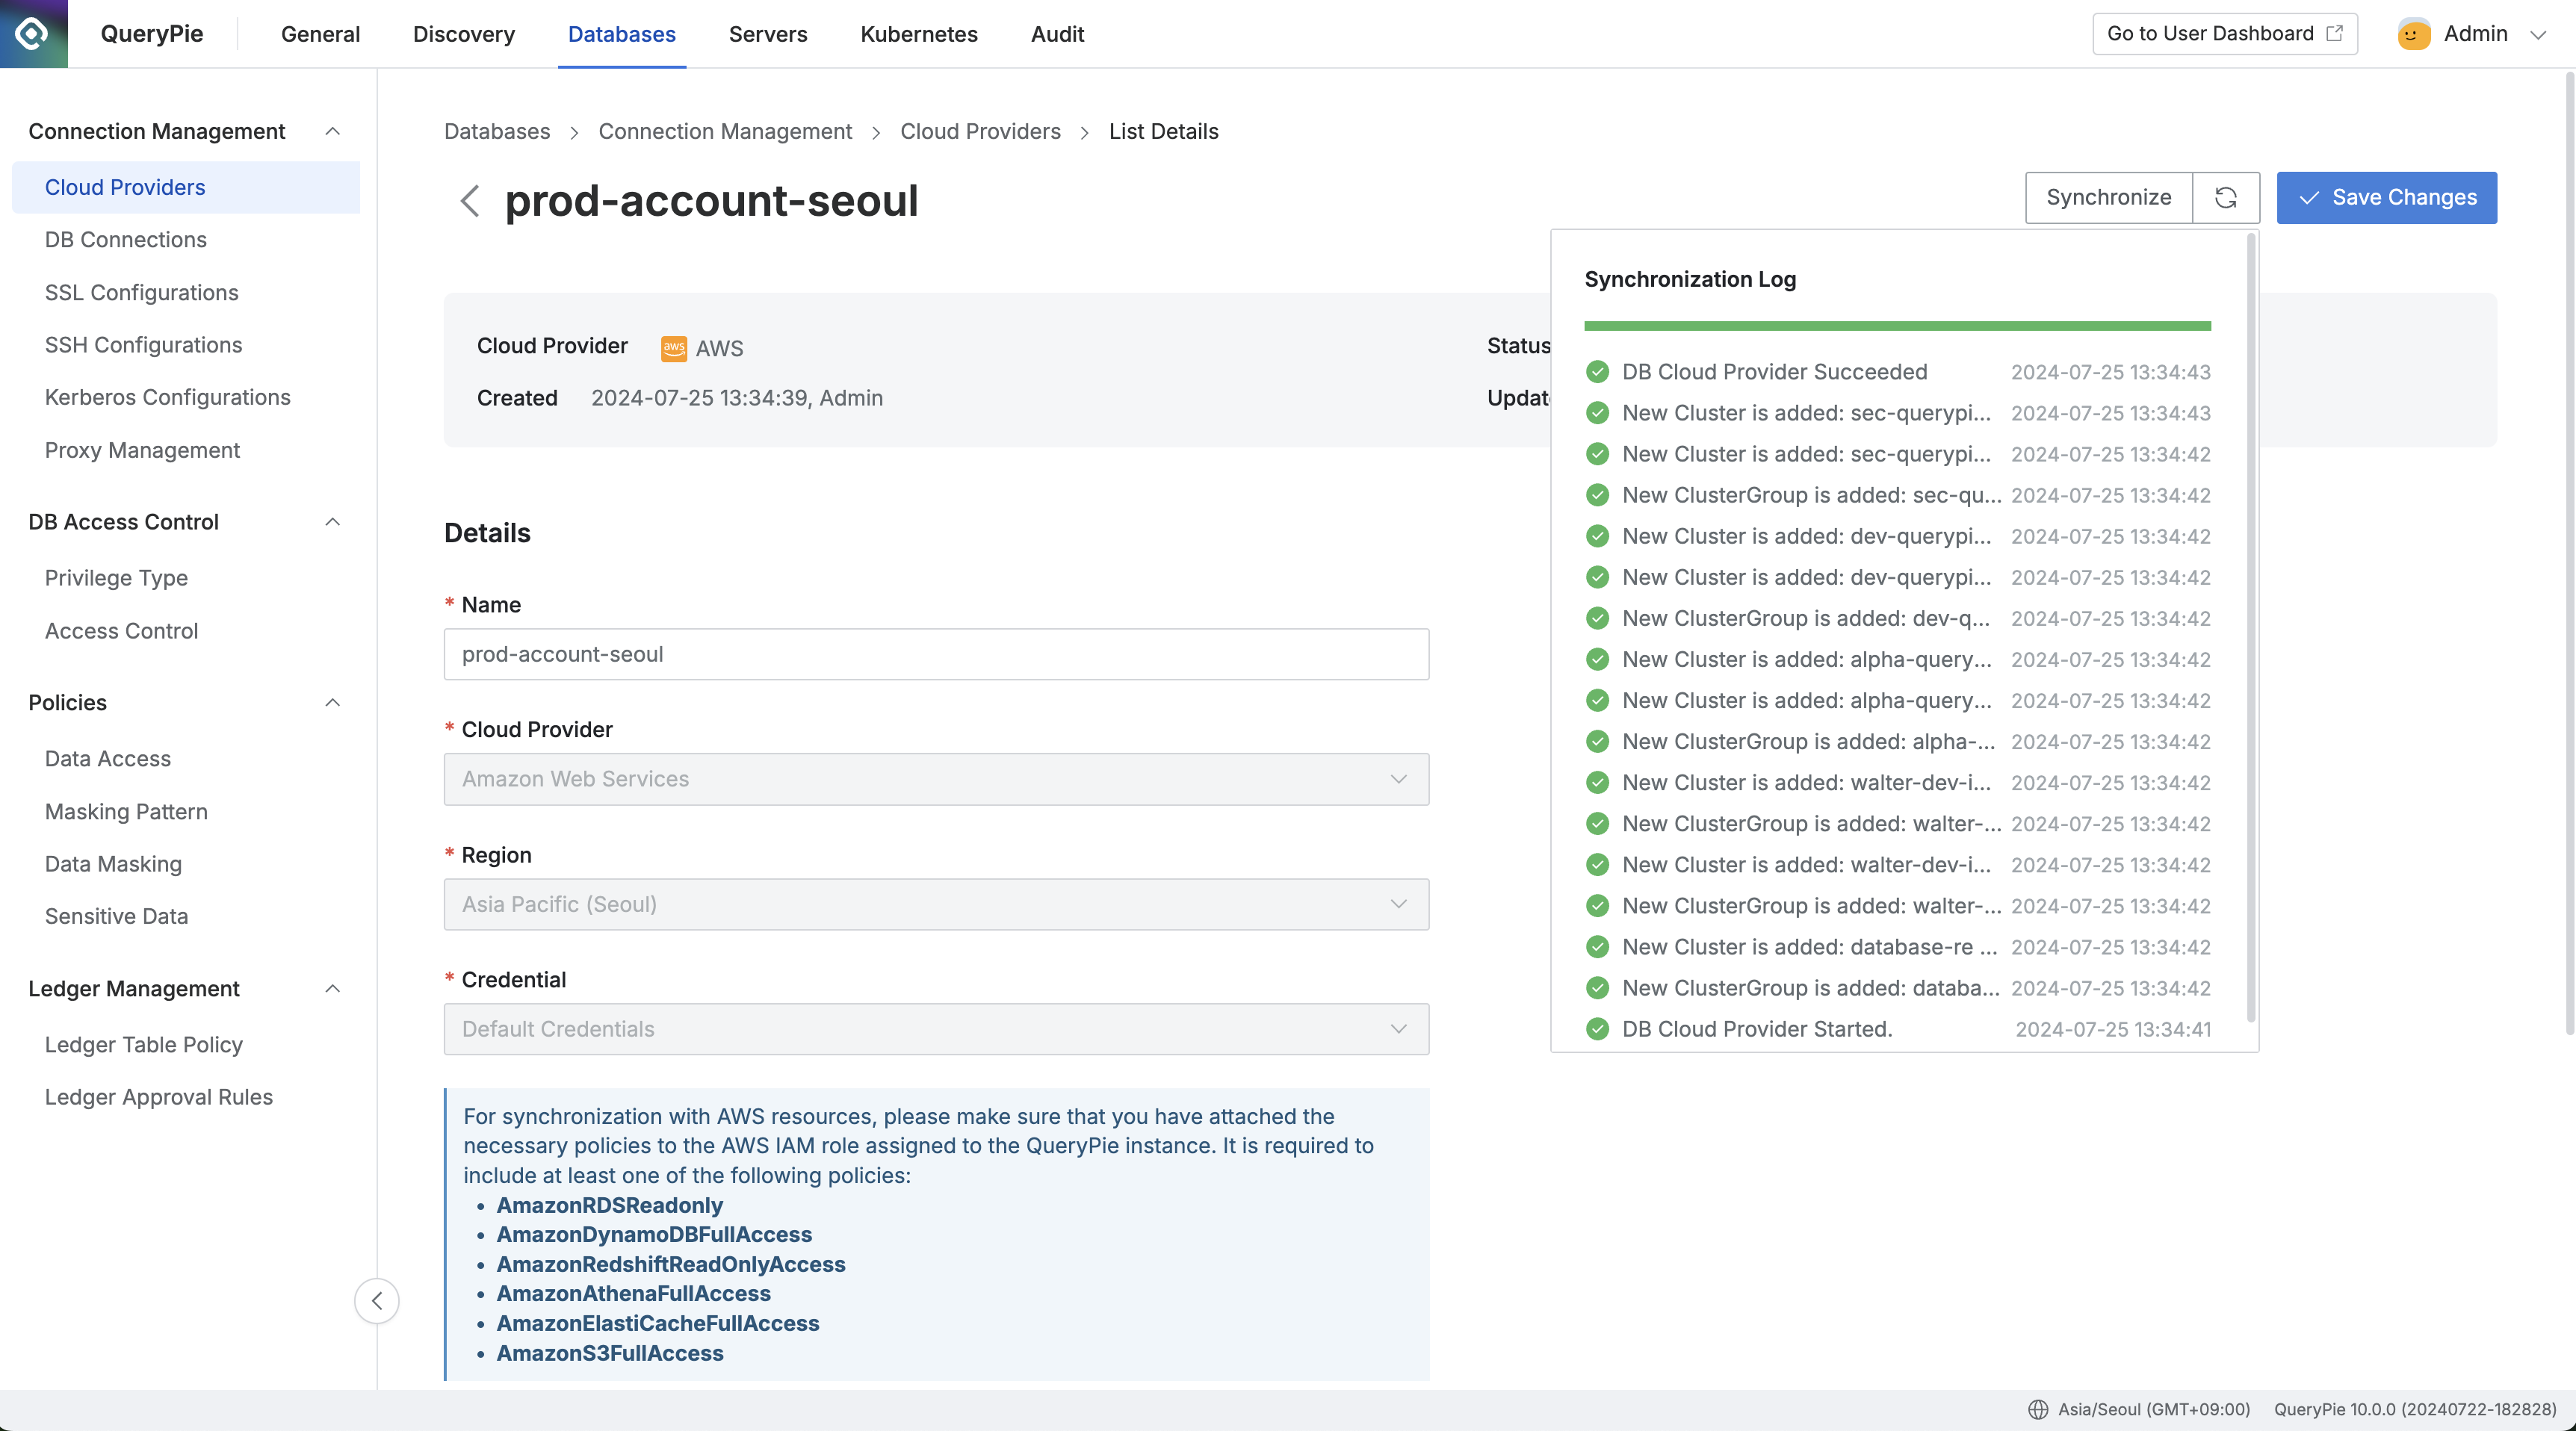Click the Admin avatar icon
Screen dimensions: 2576x1431
(x=2413, y=34)
